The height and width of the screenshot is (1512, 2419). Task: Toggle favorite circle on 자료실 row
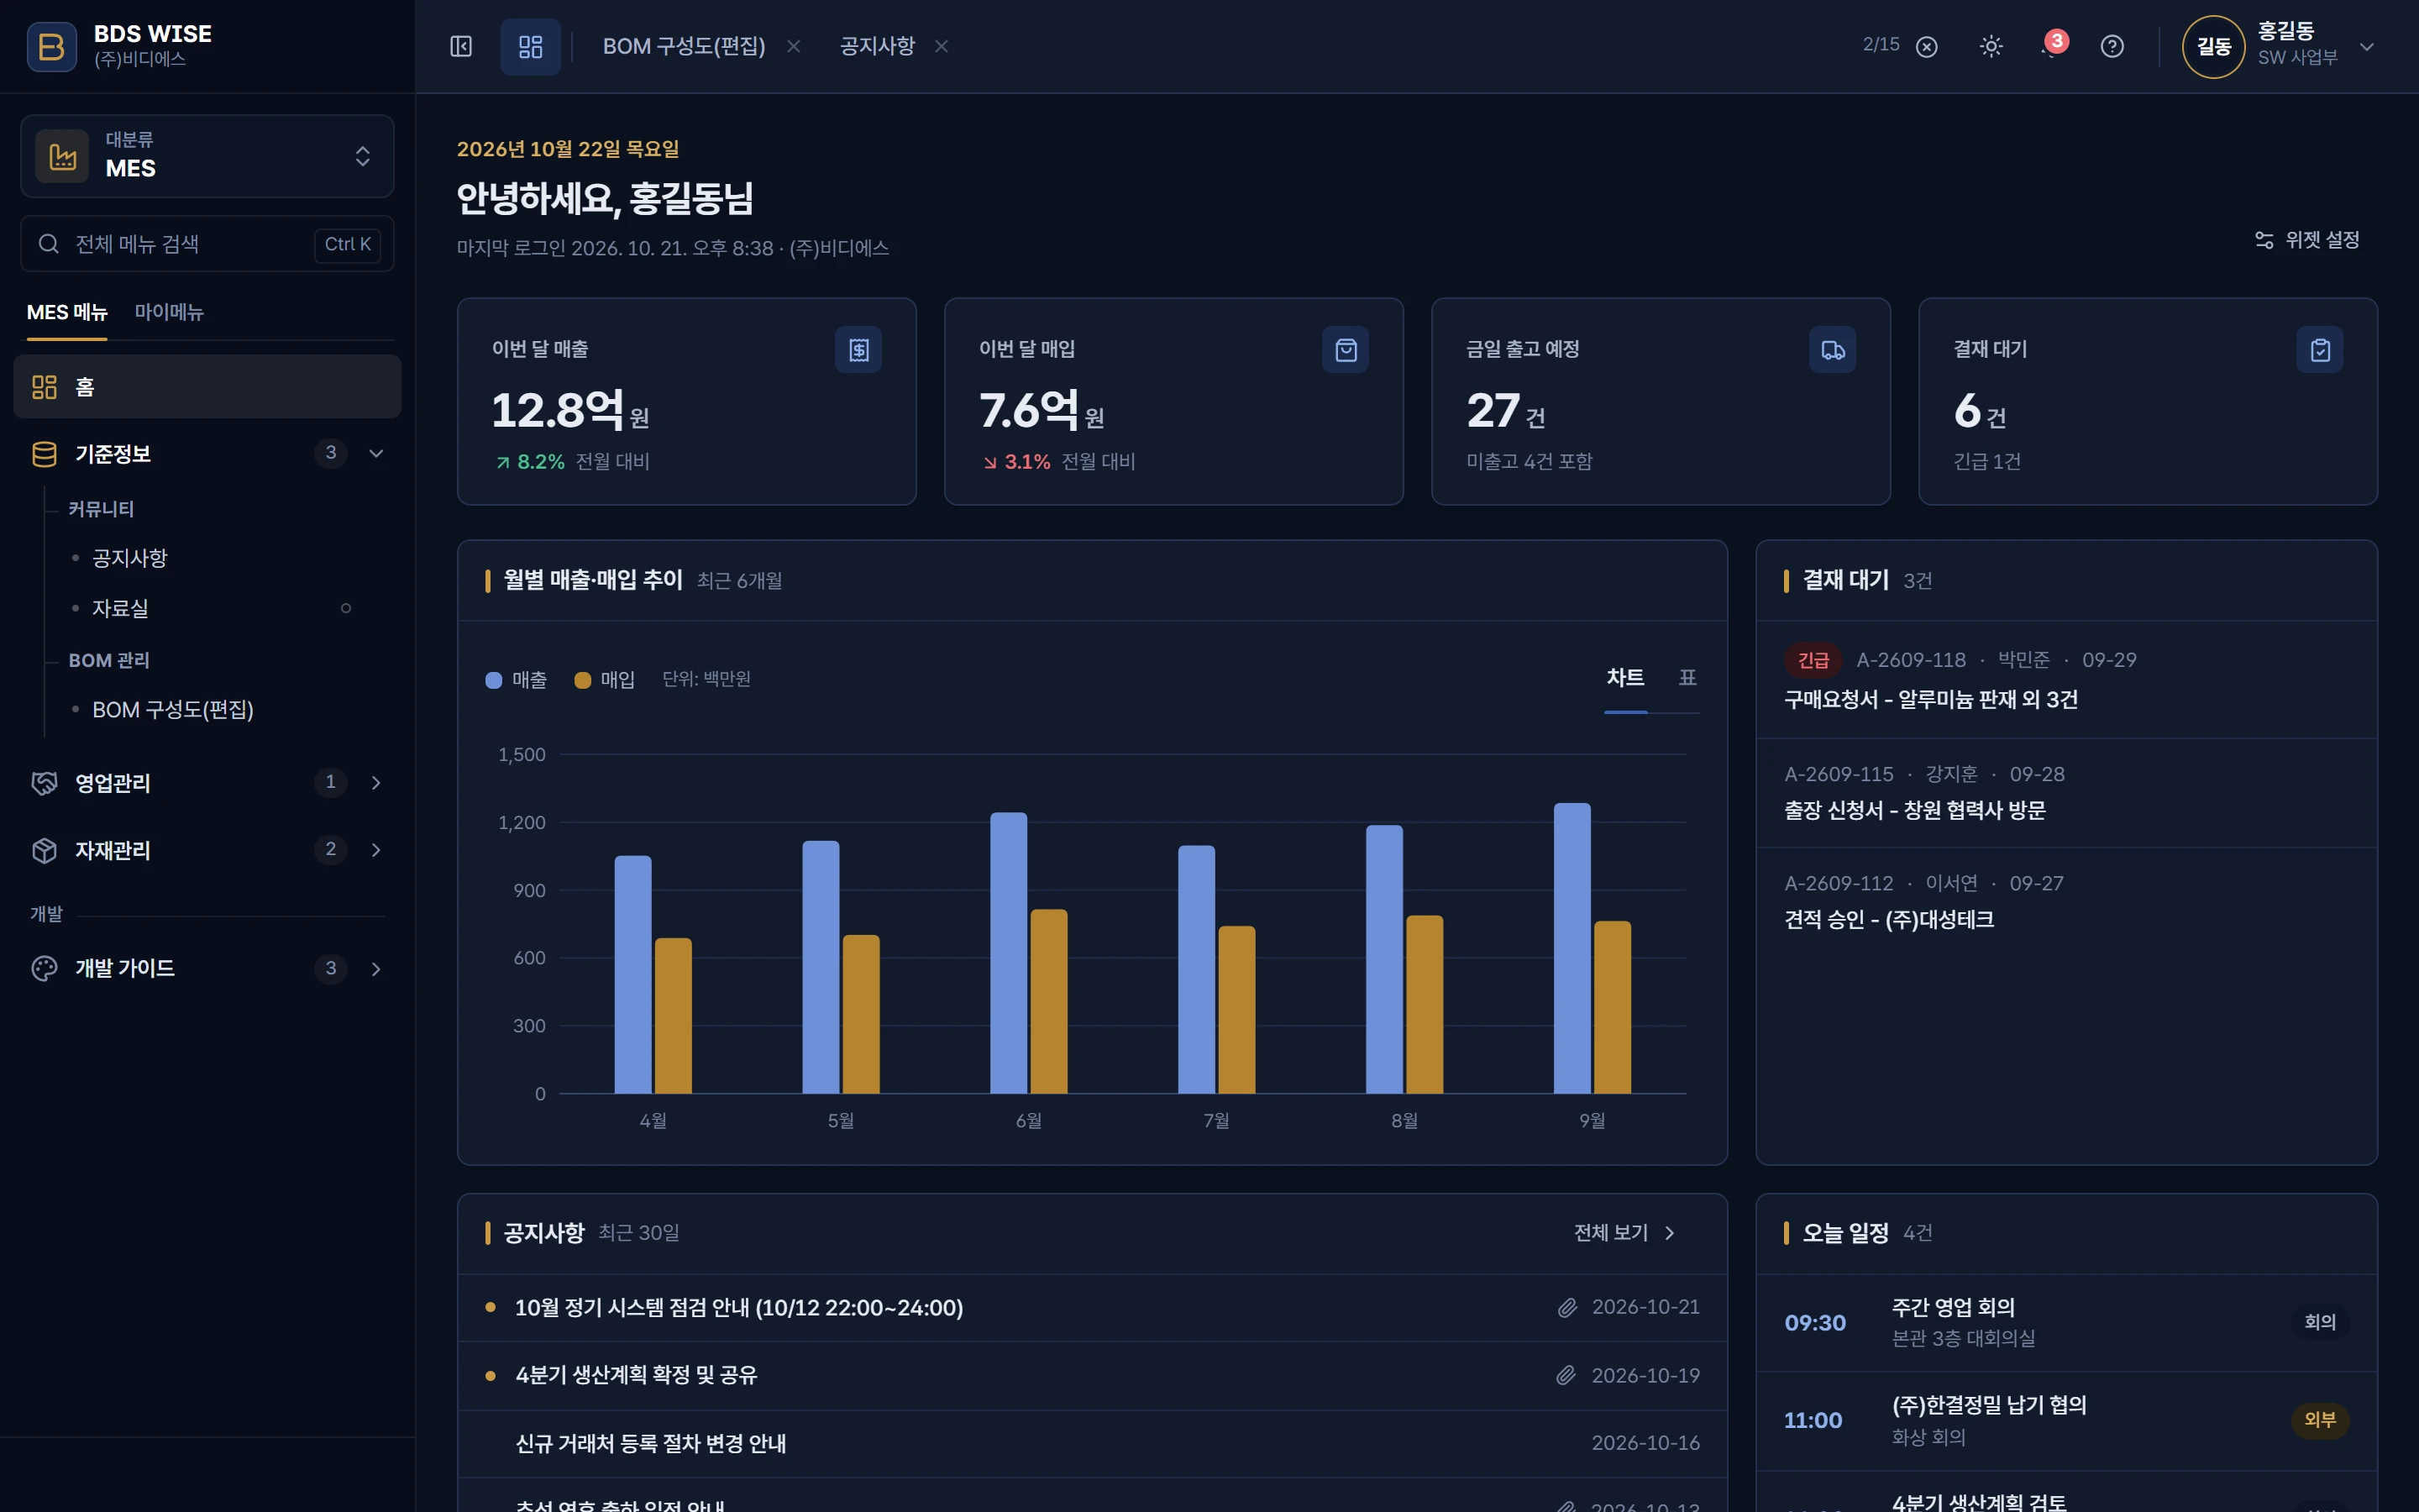tap(346, 608)
